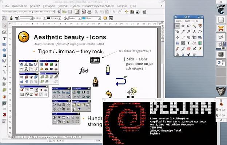Image resolution: width=227 pixels, height=145 pixels.
Task: Click the Terminal window title bar
Action: click(160, 100)
